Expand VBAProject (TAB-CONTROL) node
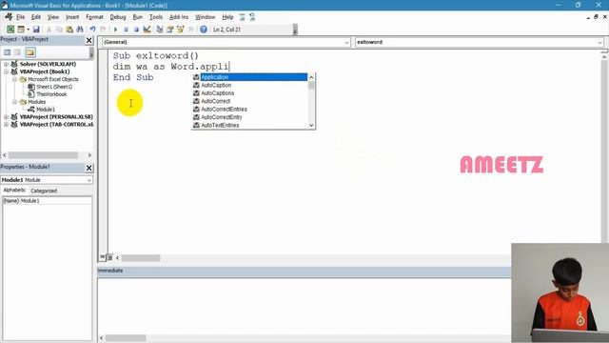This screenshot has width=609, height=343. pos(6,125)
